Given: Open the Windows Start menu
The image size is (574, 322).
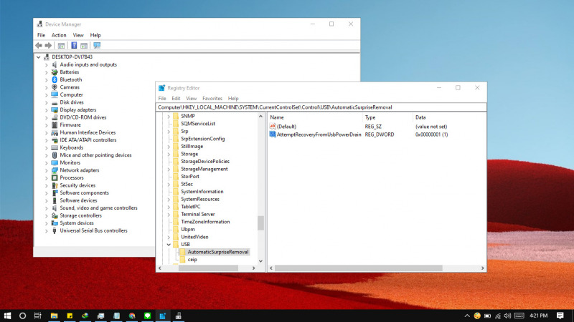Looking at the screenshot, I should pos(7,316).
